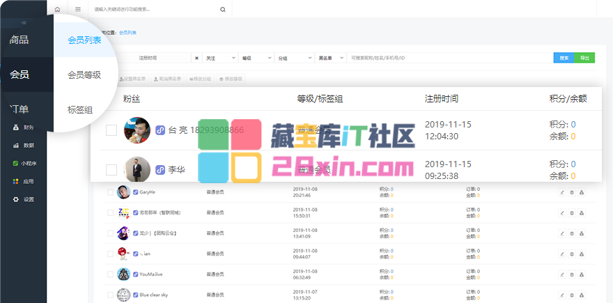The image size is (613, 303).
Task: Open the 黑名单 filter dropdown
Action: click(x=330, y=58)
